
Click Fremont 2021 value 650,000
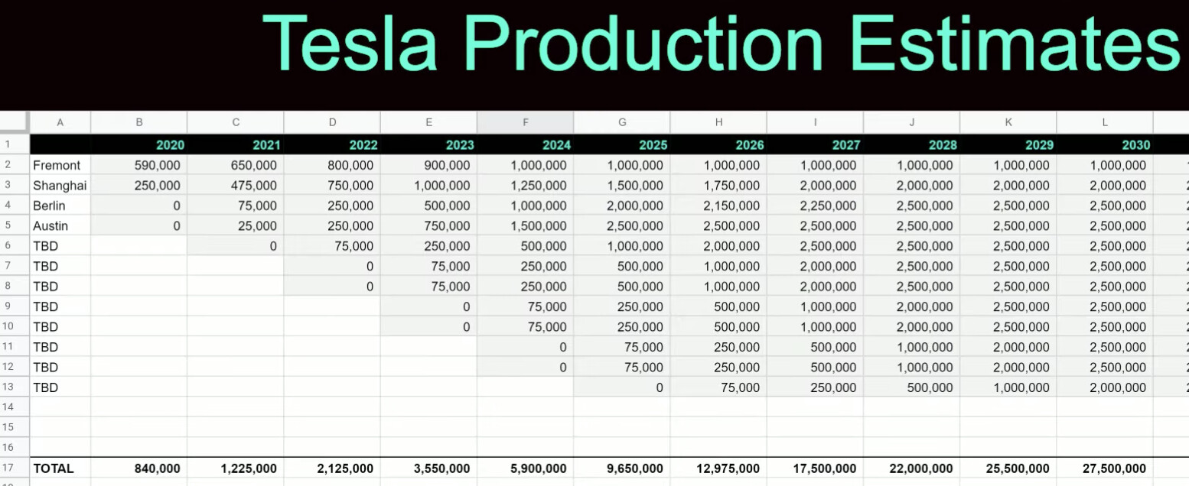tap(235, 165)
